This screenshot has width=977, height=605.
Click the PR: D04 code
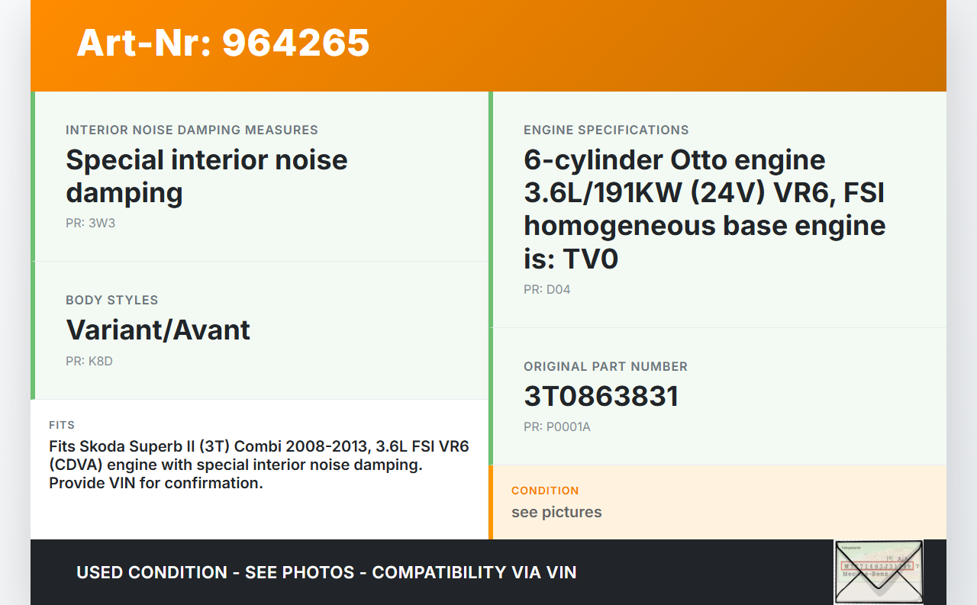click(x=547, y=290)
